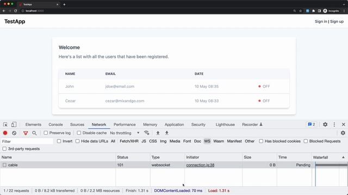Open the browser zoom magnifier icon
Image resolution: width=348 pixels, height=195 pixels.
(x=295, y=11)
